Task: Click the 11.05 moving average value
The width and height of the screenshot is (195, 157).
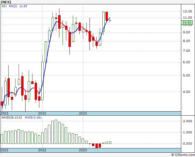Action: click(23, 6)
